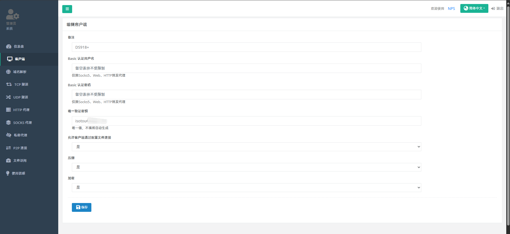Click the lightbulb usage instructions icon
The width and height of the screenshot is (510, 234).
8,173
